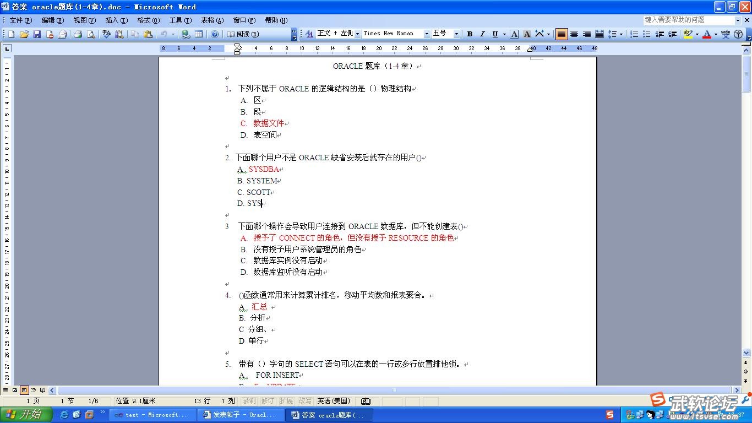The image size is (752, 423).
Task: Open the 视图(V) menu
Action: [x=85, y=20]
